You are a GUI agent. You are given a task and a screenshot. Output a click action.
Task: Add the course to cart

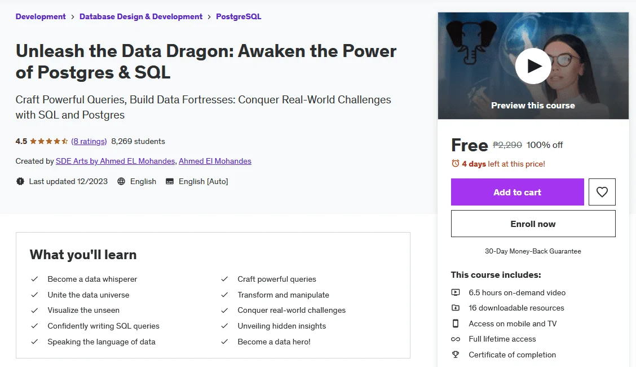click(x=517, y=192)
